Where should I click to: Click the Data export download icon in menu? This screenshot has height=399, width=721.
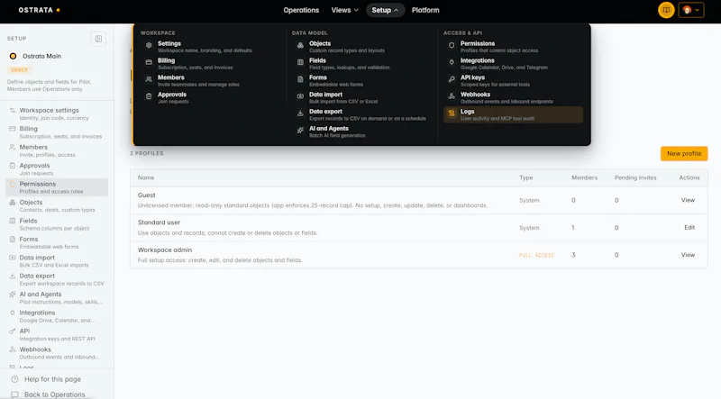click(300, 113)
